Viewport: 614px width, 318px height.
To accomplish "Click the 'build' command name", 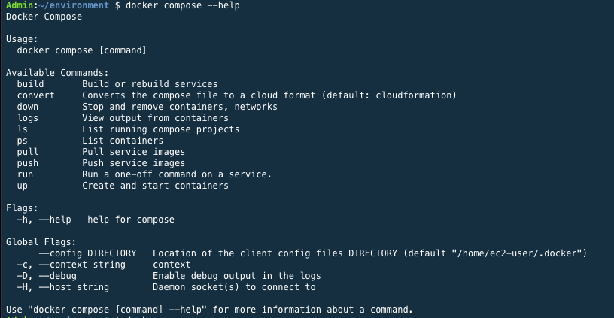I will pos(30,84).
